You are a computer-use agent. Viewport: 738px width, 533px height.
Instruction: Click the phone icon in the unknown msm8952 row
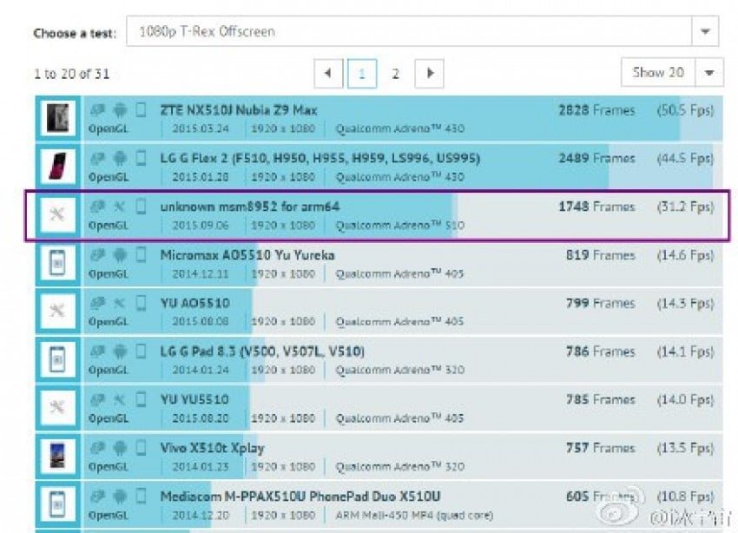tap(141, 207)
